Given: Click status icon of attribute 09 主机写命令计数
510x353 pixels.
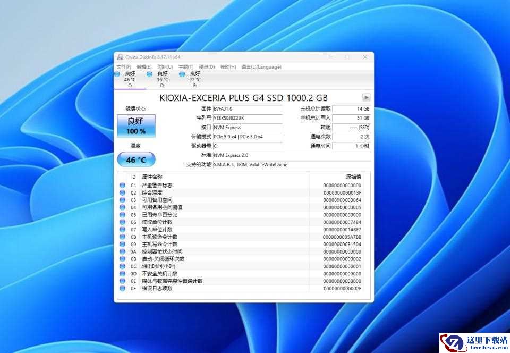Looking at the screenshot, I should [x=122, y=244].
